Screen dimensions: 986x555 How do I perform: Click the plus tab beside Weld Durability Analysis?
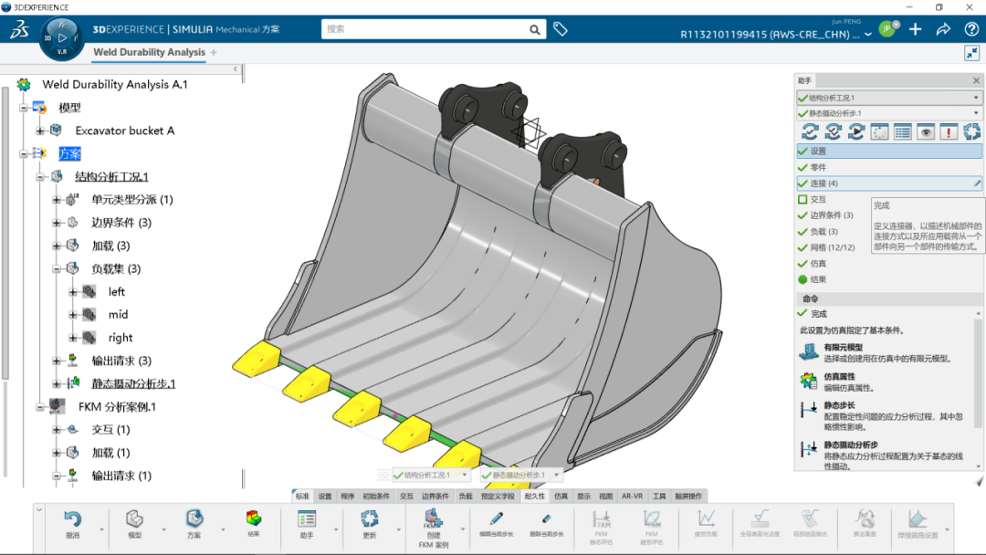[x=214, y=52]
